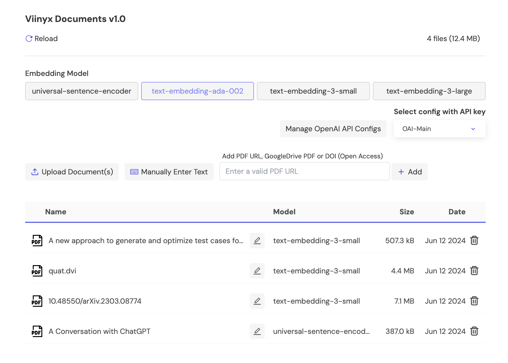Click the Add button for PDF URL
508x363 pixels.
coord(409,172)
